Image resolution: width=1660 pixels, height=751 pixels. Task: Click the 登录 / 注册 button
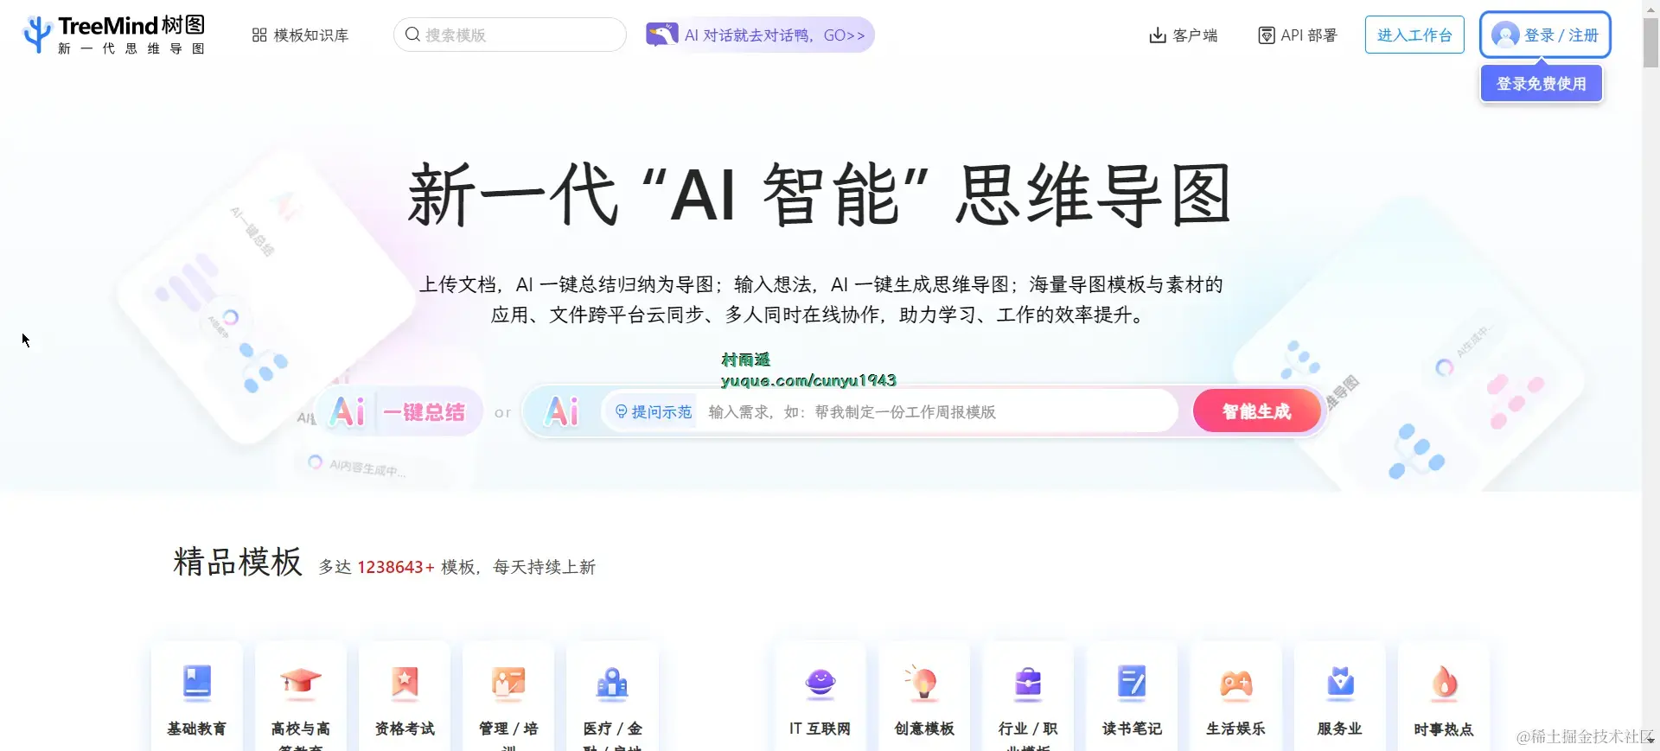pos(1545,35)
